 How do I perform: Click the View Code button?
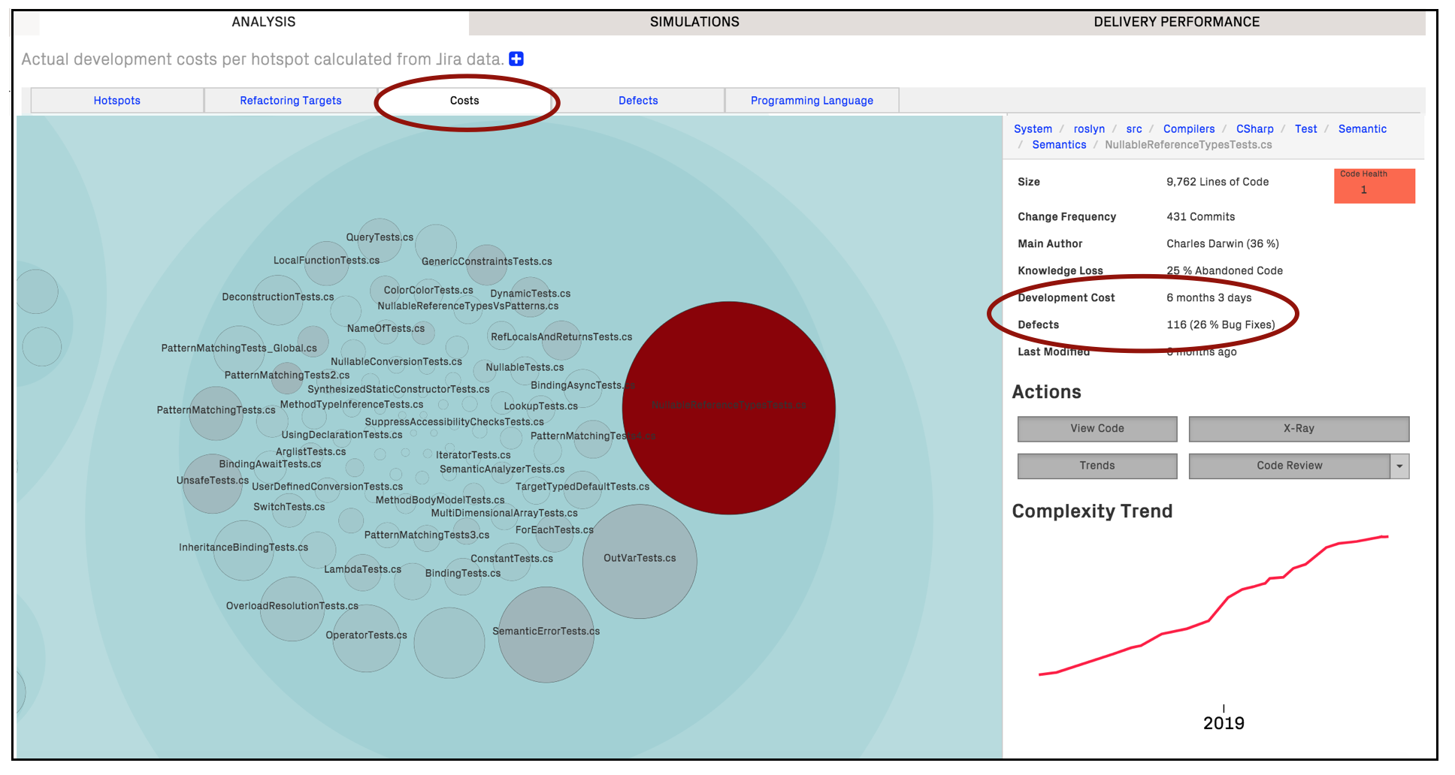(1097, 428)
